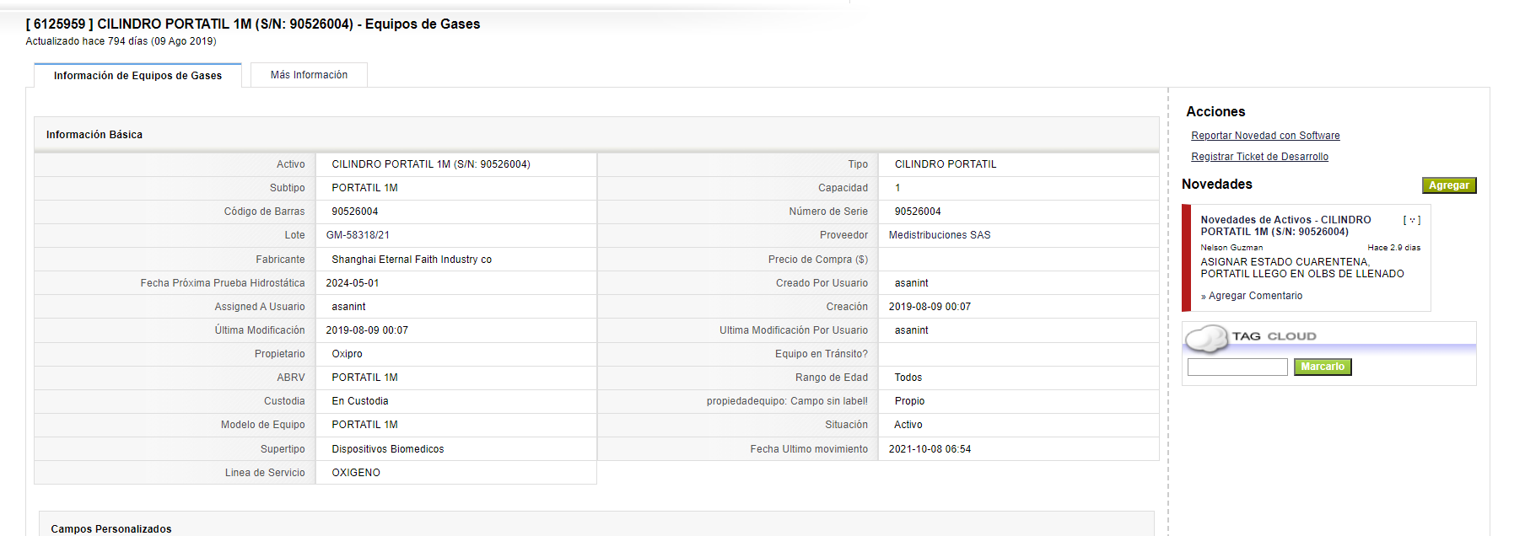Image resolution: width=1525 pixels, height=536 pixels.
Task: Click the Lote value GM-58318/21
Action: click(358, 235)
